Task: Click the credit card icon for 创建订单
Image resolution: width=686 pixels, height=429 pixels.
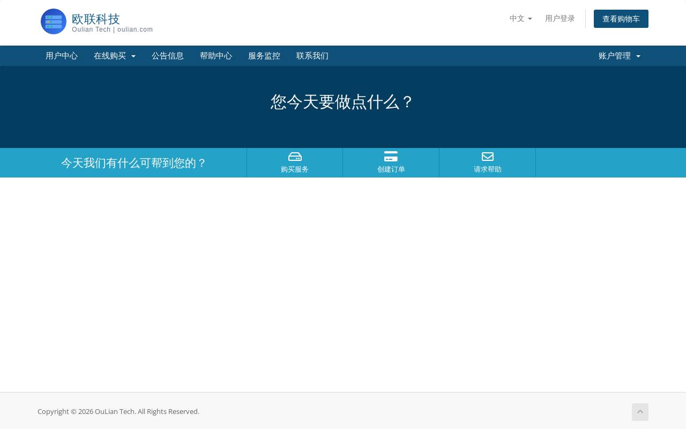Action: coord(391,157)
